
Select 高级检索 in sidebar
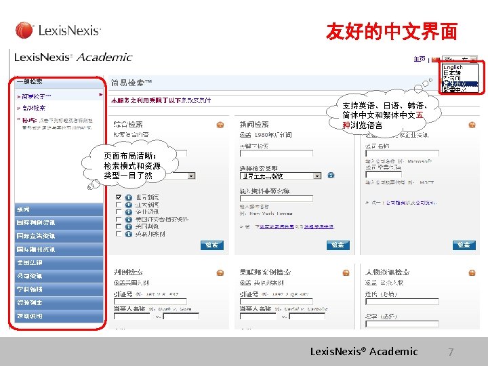[34, 108]
